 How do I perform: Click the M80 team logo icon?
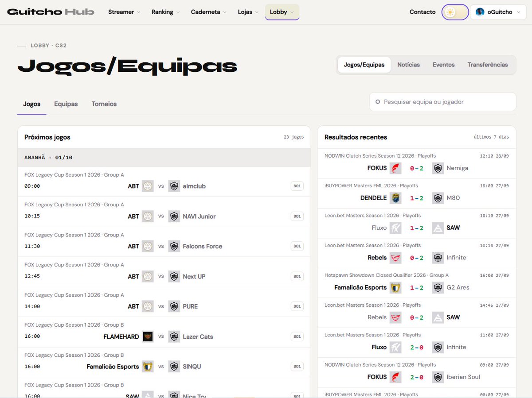click(438, 198)
